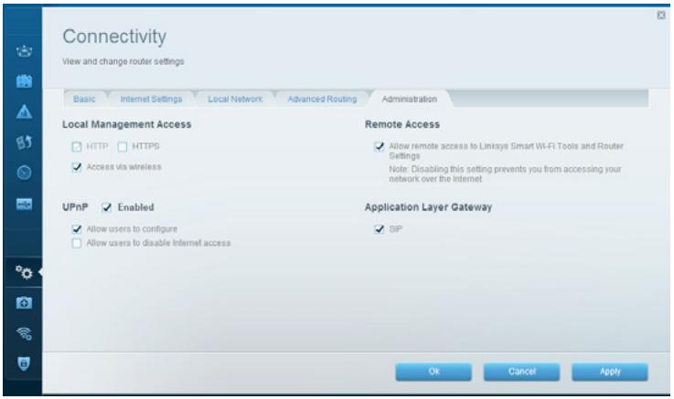Click the Ok button

(x=433, y=372)
